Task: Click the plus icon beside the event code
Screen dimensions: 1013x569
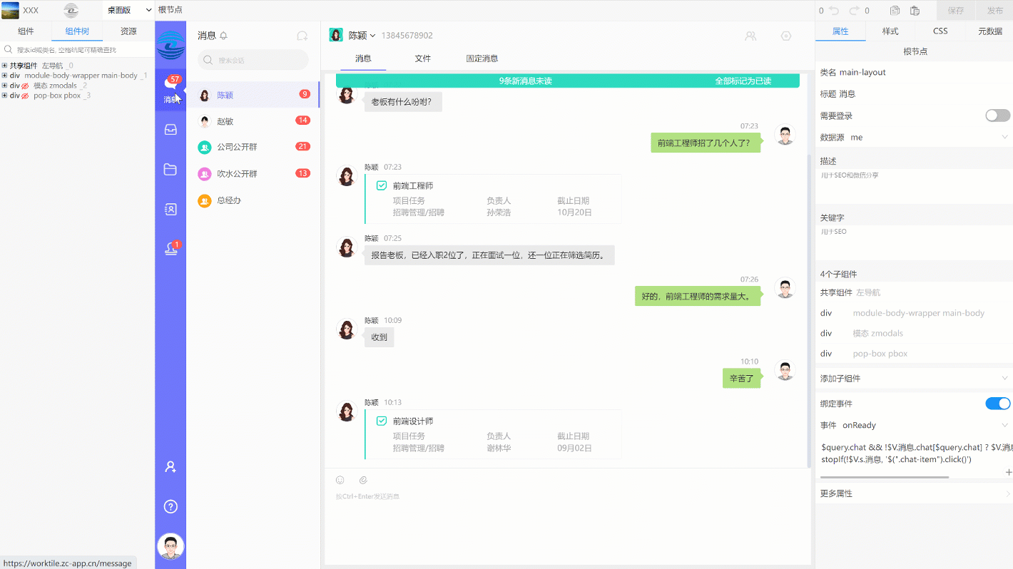Action: (1008, 472)
